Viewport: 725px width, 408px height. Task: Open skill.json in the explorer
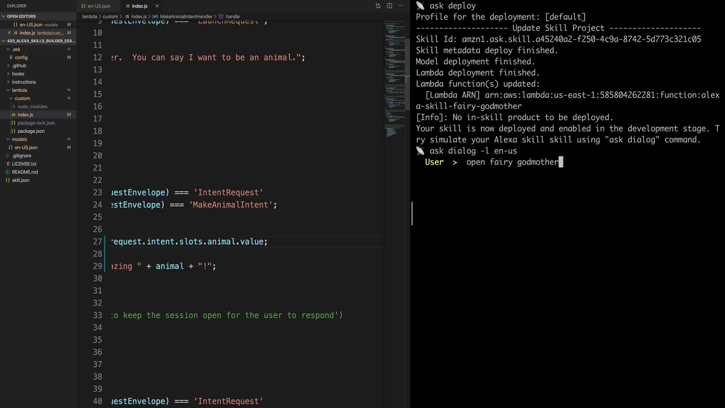pyautogui.click(x=20, y=180)
